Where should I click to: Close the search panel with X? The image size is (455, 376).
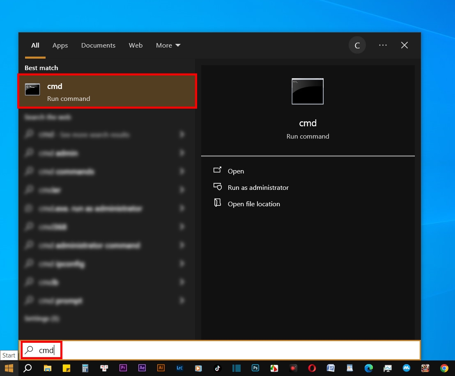click(x=404, y=45)
